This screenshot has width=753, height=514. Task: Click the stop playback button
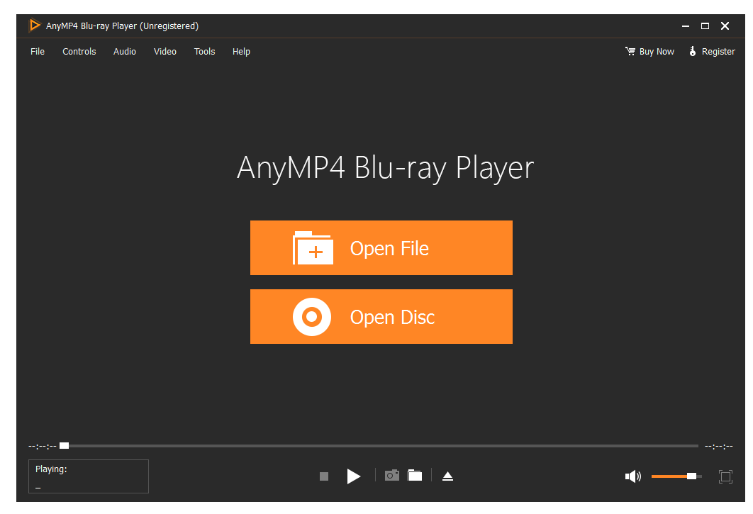[324, 476]
